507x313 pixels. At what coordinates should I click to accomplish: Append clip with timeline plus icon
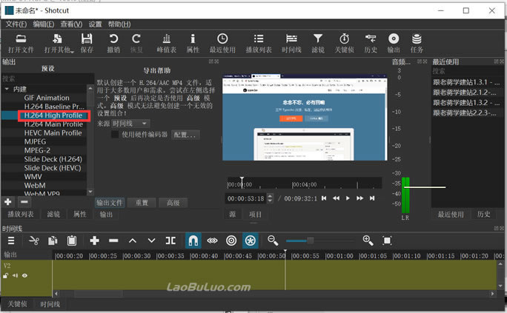pyautogui.click(x=94, y=240)
